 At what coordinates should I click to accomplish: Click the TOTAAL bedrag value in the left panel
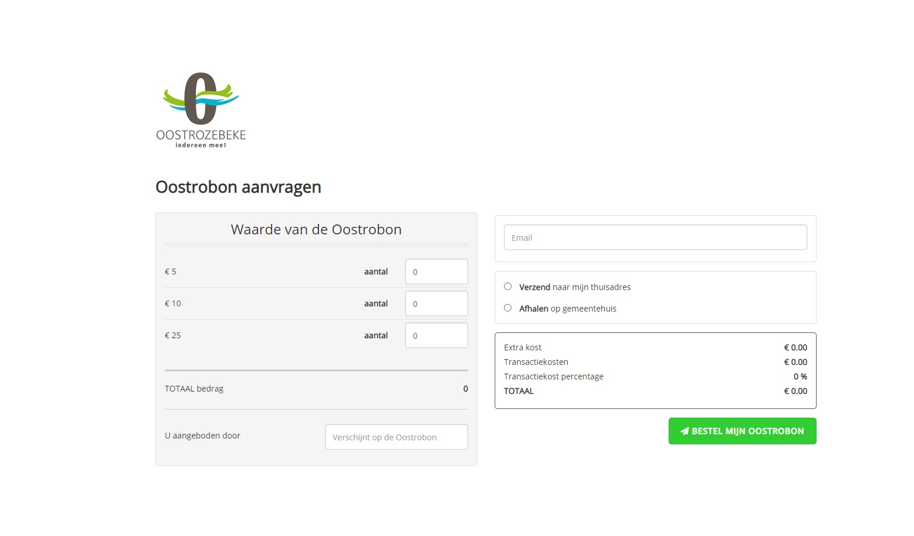[x=465, y=389]
